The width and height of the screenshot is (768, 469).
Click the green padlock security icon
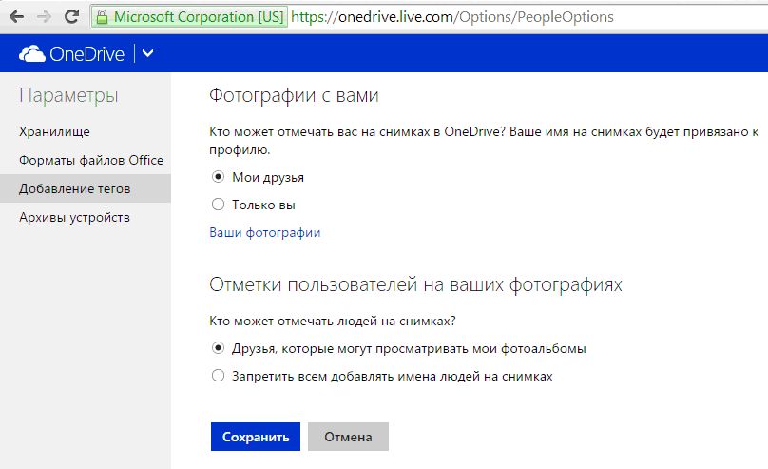pos(102,17)
